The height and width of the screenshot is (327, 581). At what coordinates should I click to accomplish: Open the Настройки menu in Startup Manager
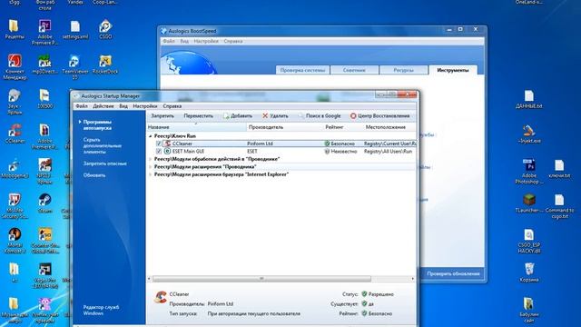click(145, 106)
